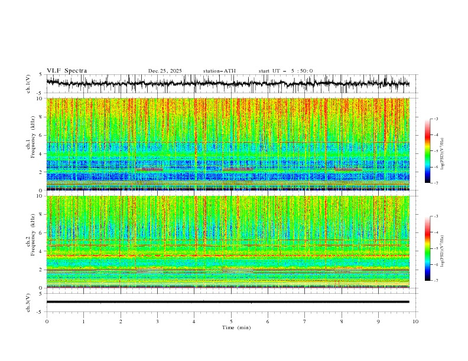Click the ch.3 flat black waveform trace
468x361 pixels.
click(227, 302)
